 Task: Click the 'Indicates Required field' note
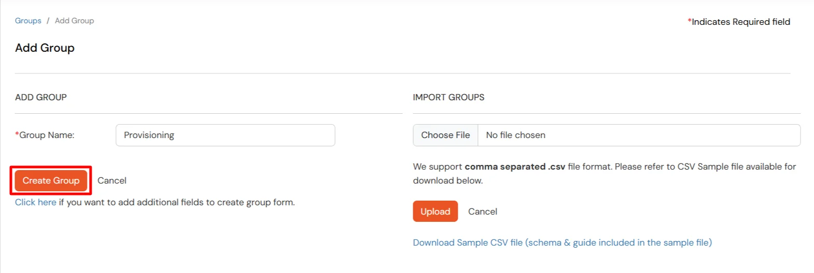(740, 22)
